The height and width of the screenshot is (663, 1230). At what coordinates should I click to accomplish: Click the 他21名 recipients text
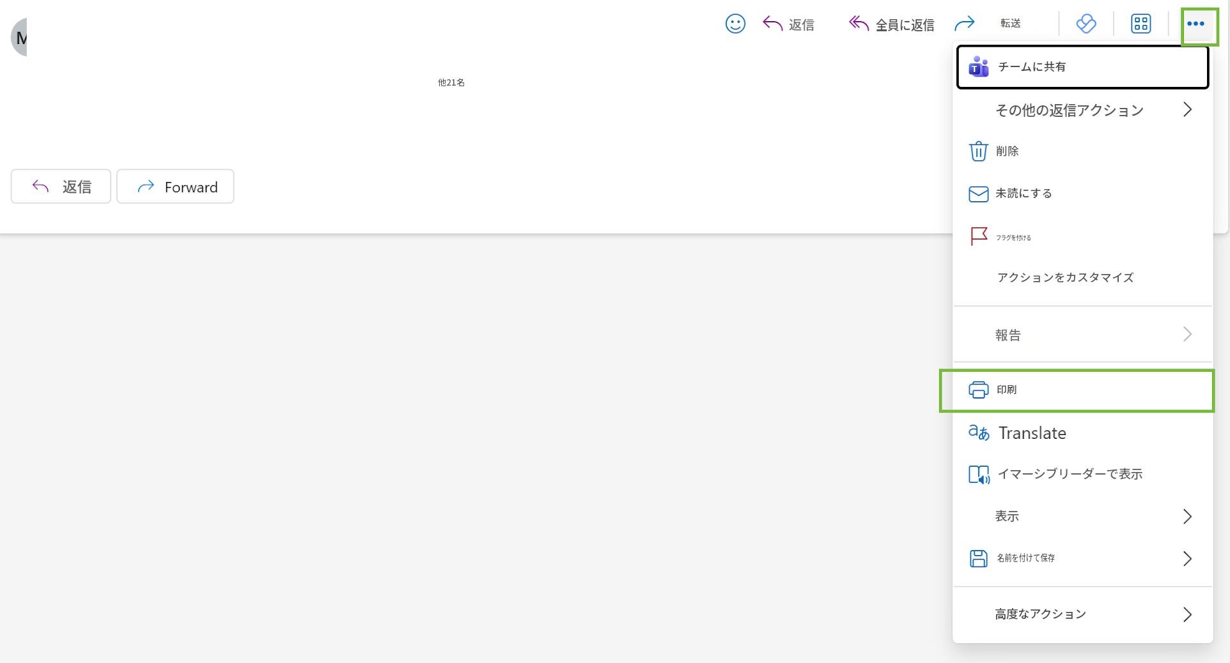(451, 82)
